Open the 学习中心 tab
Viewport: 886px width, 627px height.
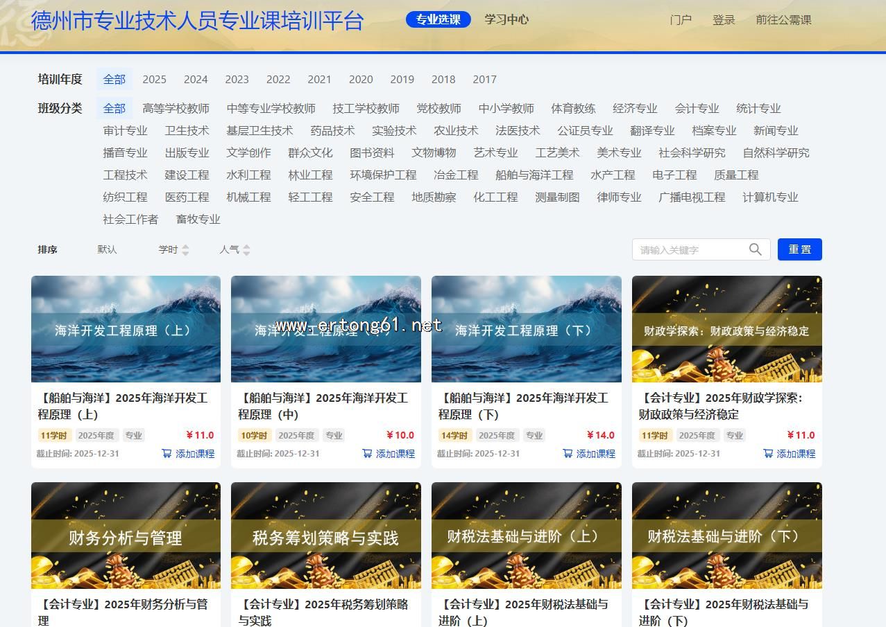(506, 19)
